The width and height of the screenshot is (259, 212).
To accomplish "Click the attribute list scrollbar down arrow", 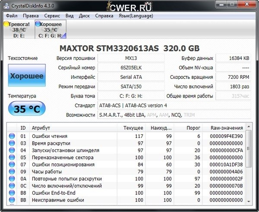I will pos(249,200).
